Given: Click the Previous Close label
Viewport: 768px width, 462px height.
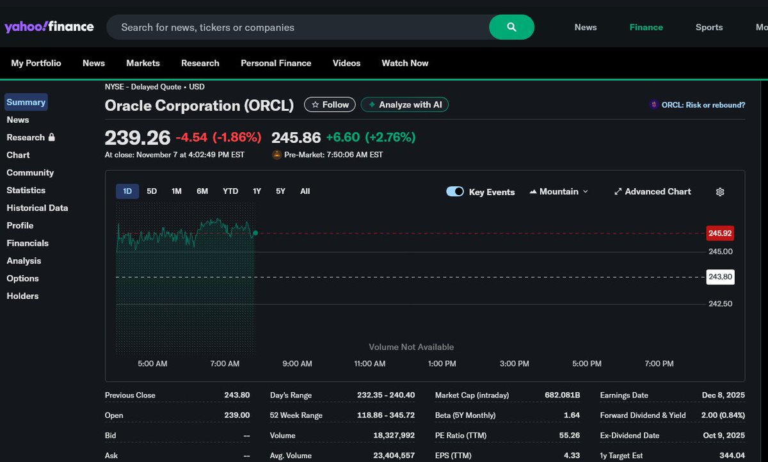Looking at the screenshot, I should pos(130,395).
